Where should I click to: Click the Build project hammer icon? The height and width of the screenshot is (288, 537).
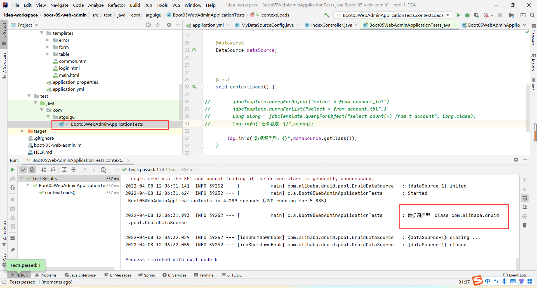pos(327,15)
